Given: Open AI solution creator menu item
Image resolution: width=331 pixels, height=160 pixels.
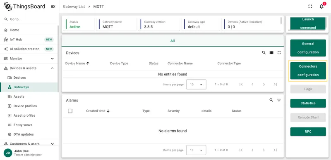Looking at the screenshot, I should (29, 49).
